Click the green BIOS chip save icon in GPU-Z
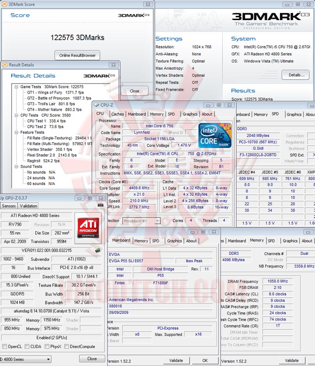The image size is (315, 366). 98,250
